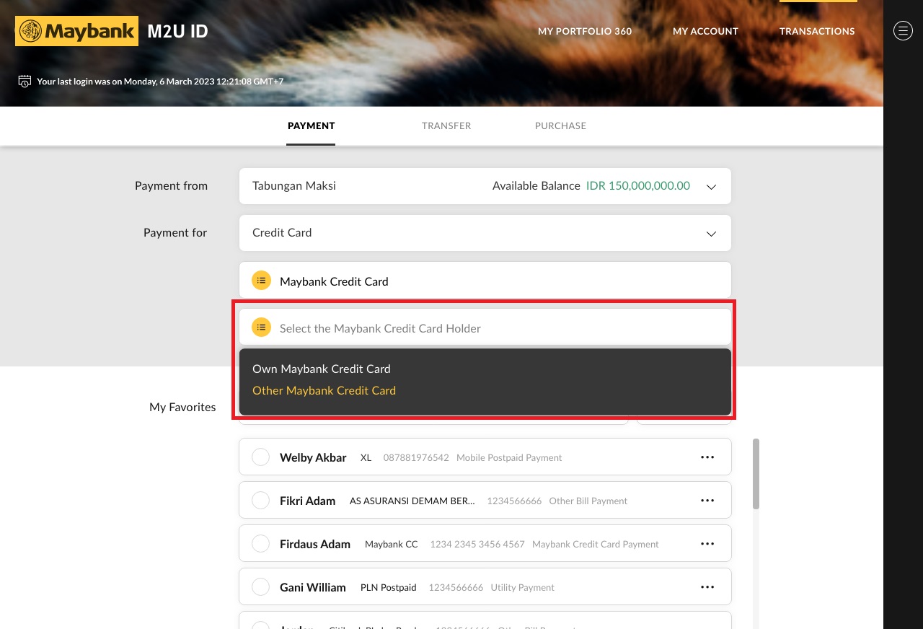This screenshot has height=629, width=923.
Task: Click PLN Postpaid text
Action: click(389, 587)
